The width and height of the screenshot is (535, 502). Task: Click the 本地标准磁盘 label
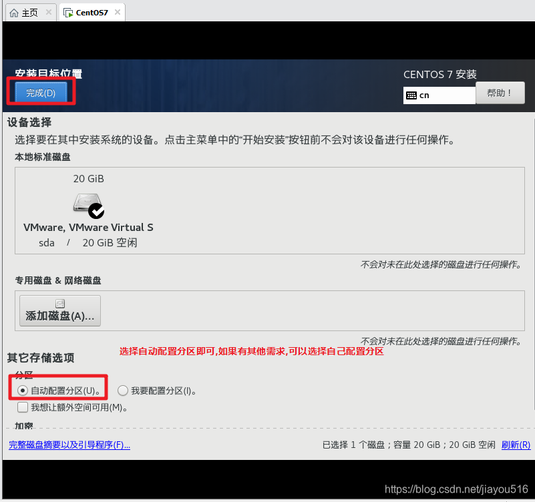(43, 158)
